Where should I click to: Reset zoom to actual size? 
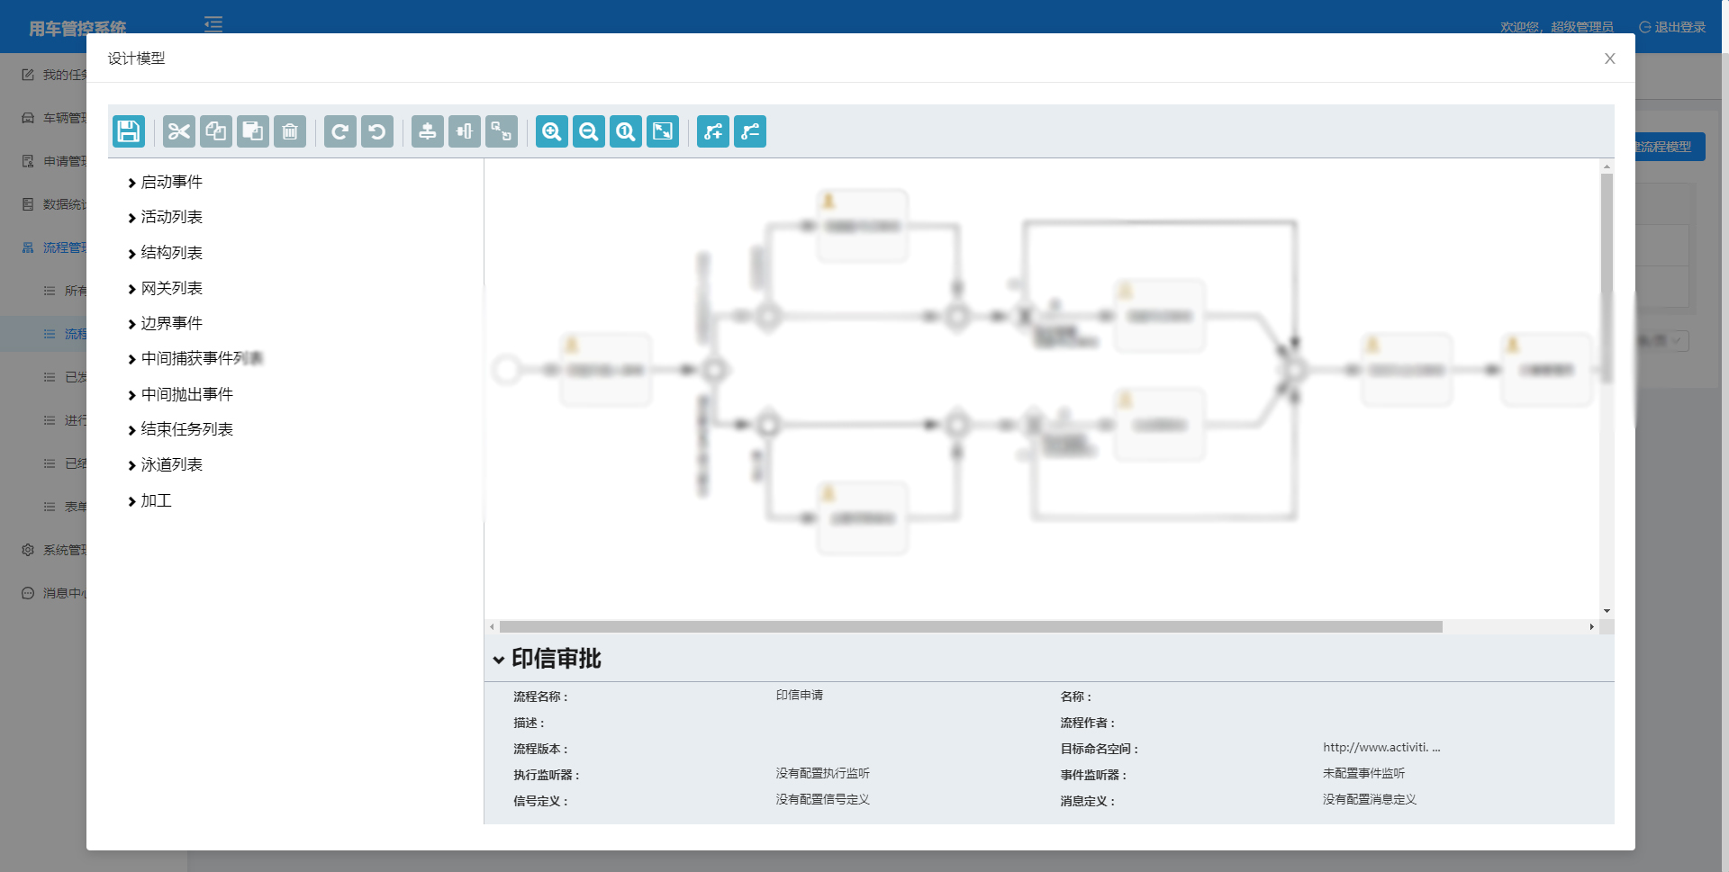(x=626, y=131)
